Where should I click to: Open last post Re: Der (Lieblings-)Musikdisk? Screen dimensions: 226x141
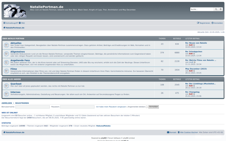[200, 83]
